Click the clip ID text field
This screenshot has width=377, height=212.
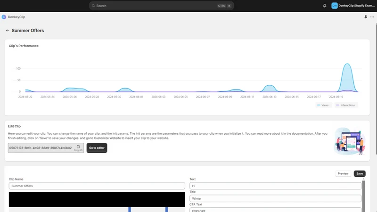click(41, 148)
